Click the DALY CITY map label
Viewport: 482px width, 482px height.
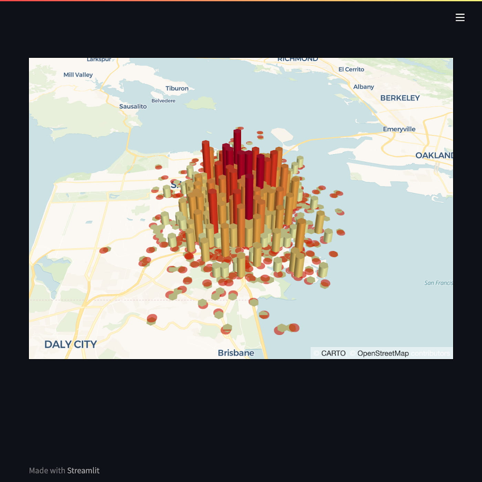click(70, 344)
